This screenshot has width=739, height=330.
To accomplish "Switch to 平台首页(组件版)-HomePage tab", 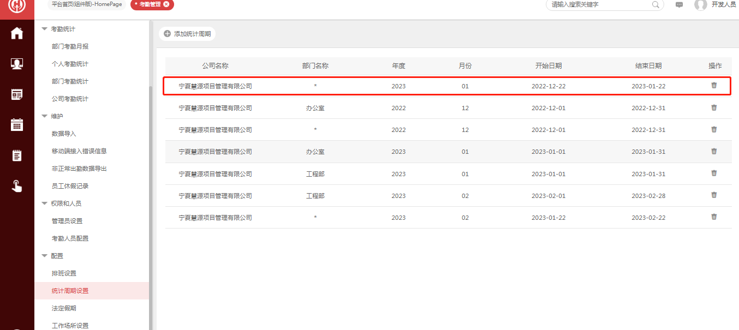I will (x=87, y=4).
